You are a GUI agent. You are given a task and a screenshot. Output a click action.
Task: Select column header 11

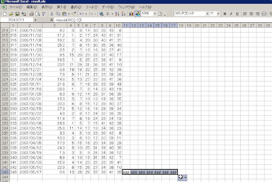(126, 25)
